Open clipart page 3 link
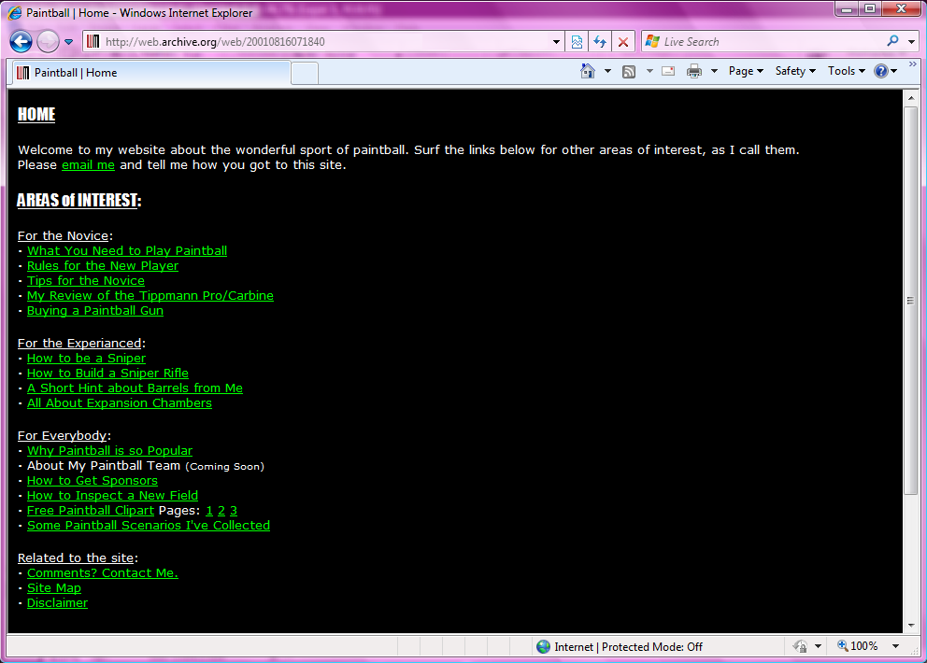The image size is (927, 663). click(234, 511)
